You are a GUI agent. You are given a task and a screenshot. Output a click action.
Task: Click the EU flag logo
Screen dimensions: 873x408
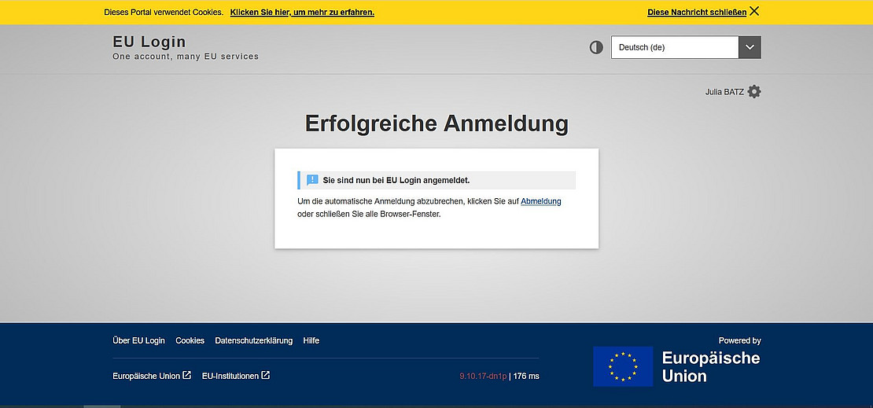[x=623, y=366]
